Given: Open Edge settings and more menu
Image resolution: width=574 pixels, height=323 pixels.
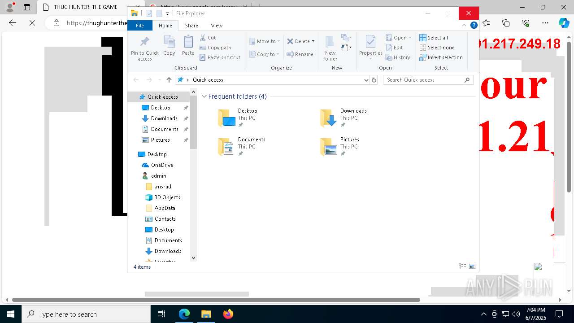Looking at the screenshot, I should point(545,23).
